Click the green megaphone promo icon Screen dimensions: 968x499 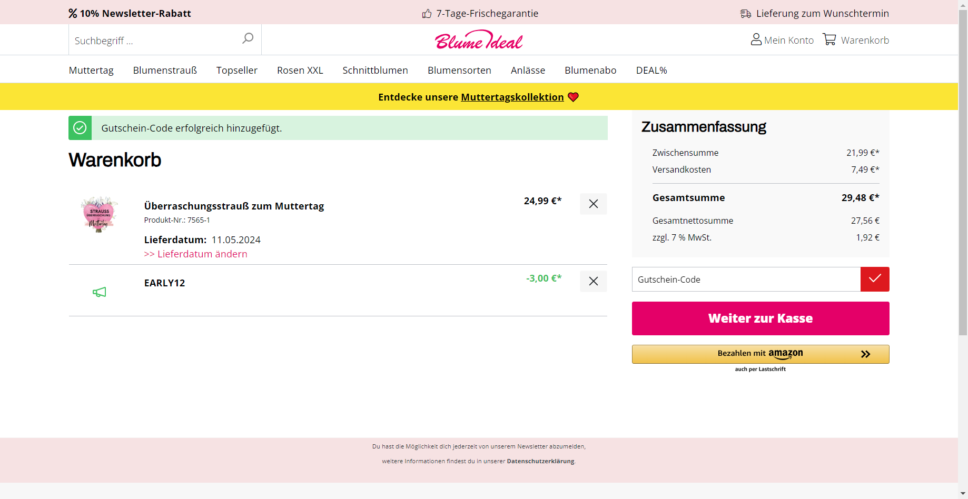(x=100, y=292)
